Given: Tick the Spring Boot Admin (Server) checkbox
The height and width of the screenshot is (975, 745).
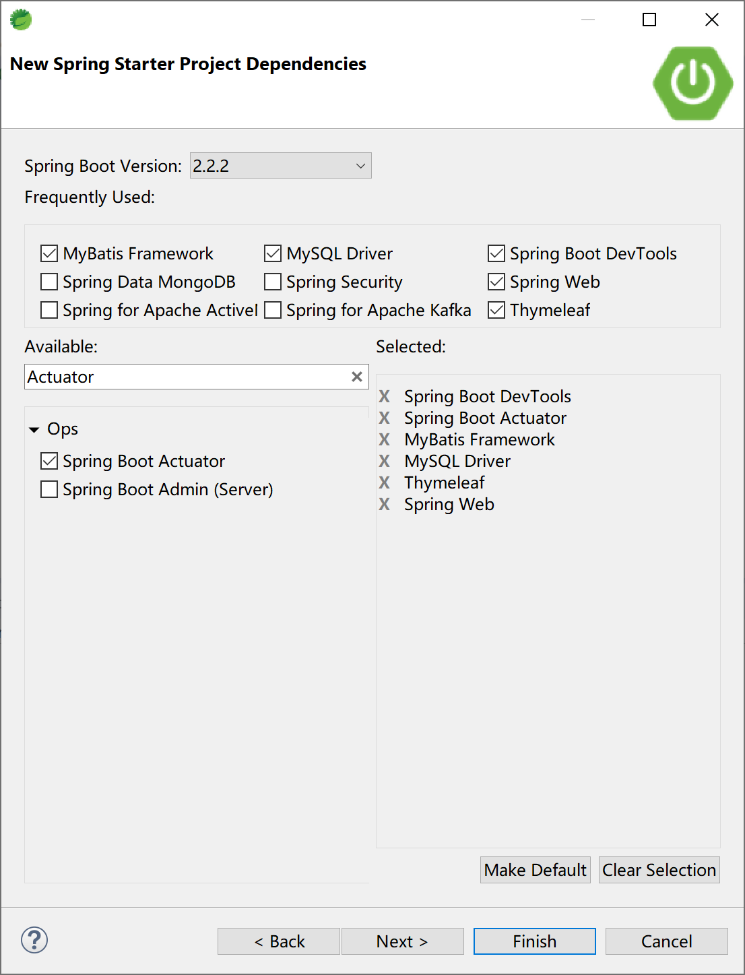Looking at the screenshot, I should (x=49, y=489).
